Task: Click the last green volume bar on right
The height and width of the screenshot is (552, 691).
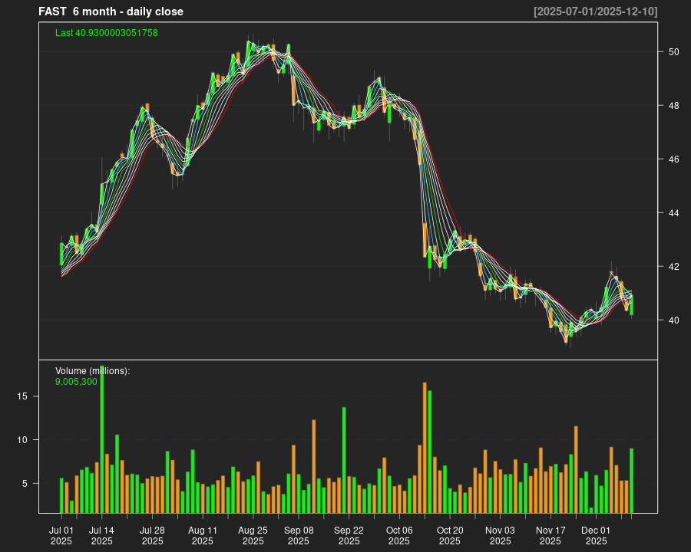Action: coord(631,481)
